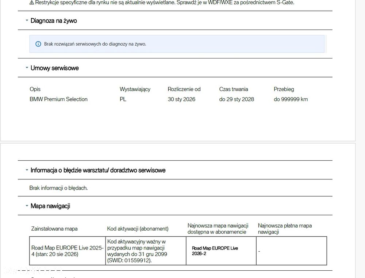Click the Zainstalowana mapa column header

tap(54, 229)
